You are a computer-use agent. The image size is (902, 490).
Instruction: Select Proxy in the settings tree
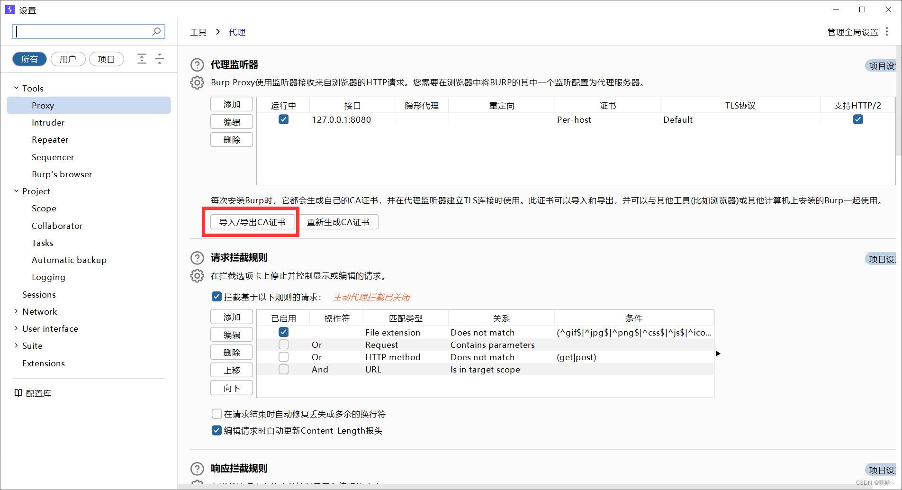click(89, 105)
